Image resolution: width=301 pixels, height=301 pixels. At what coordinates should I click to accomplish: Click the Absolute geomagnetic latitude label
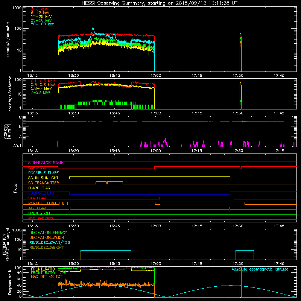pos(260,269)
